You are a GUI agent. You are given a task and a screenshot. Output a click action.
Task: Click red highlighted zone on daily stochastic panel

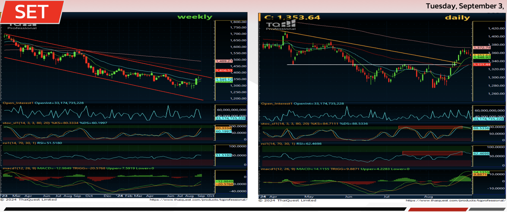pos(430,127)
